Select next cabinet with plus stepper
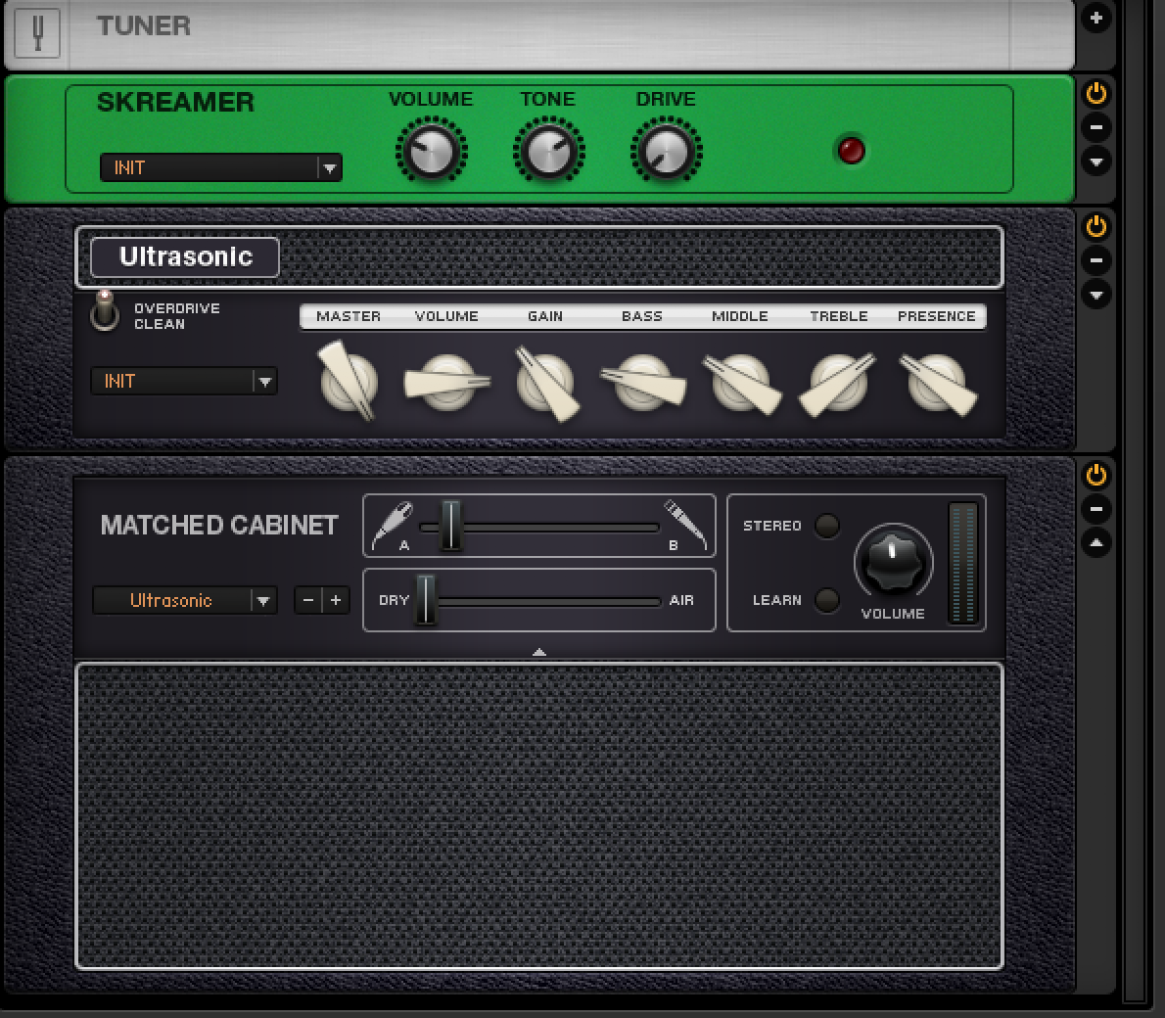The width and height of the screenshot is (1165, 1018). pos(336,600)
